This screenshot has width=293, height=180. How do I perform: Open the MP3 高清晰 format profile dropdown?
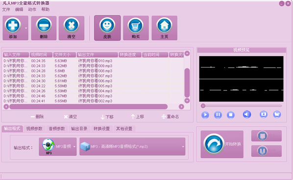pyautogui.click(x=132, y=147)
